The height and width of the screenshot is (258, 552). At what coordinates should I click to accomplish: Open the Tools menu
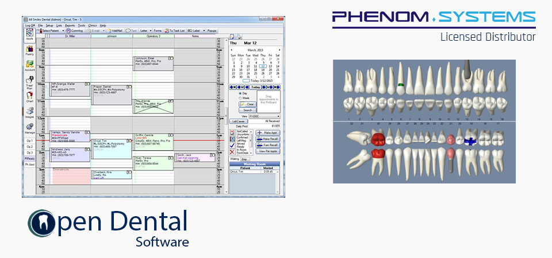pos(82,25)
